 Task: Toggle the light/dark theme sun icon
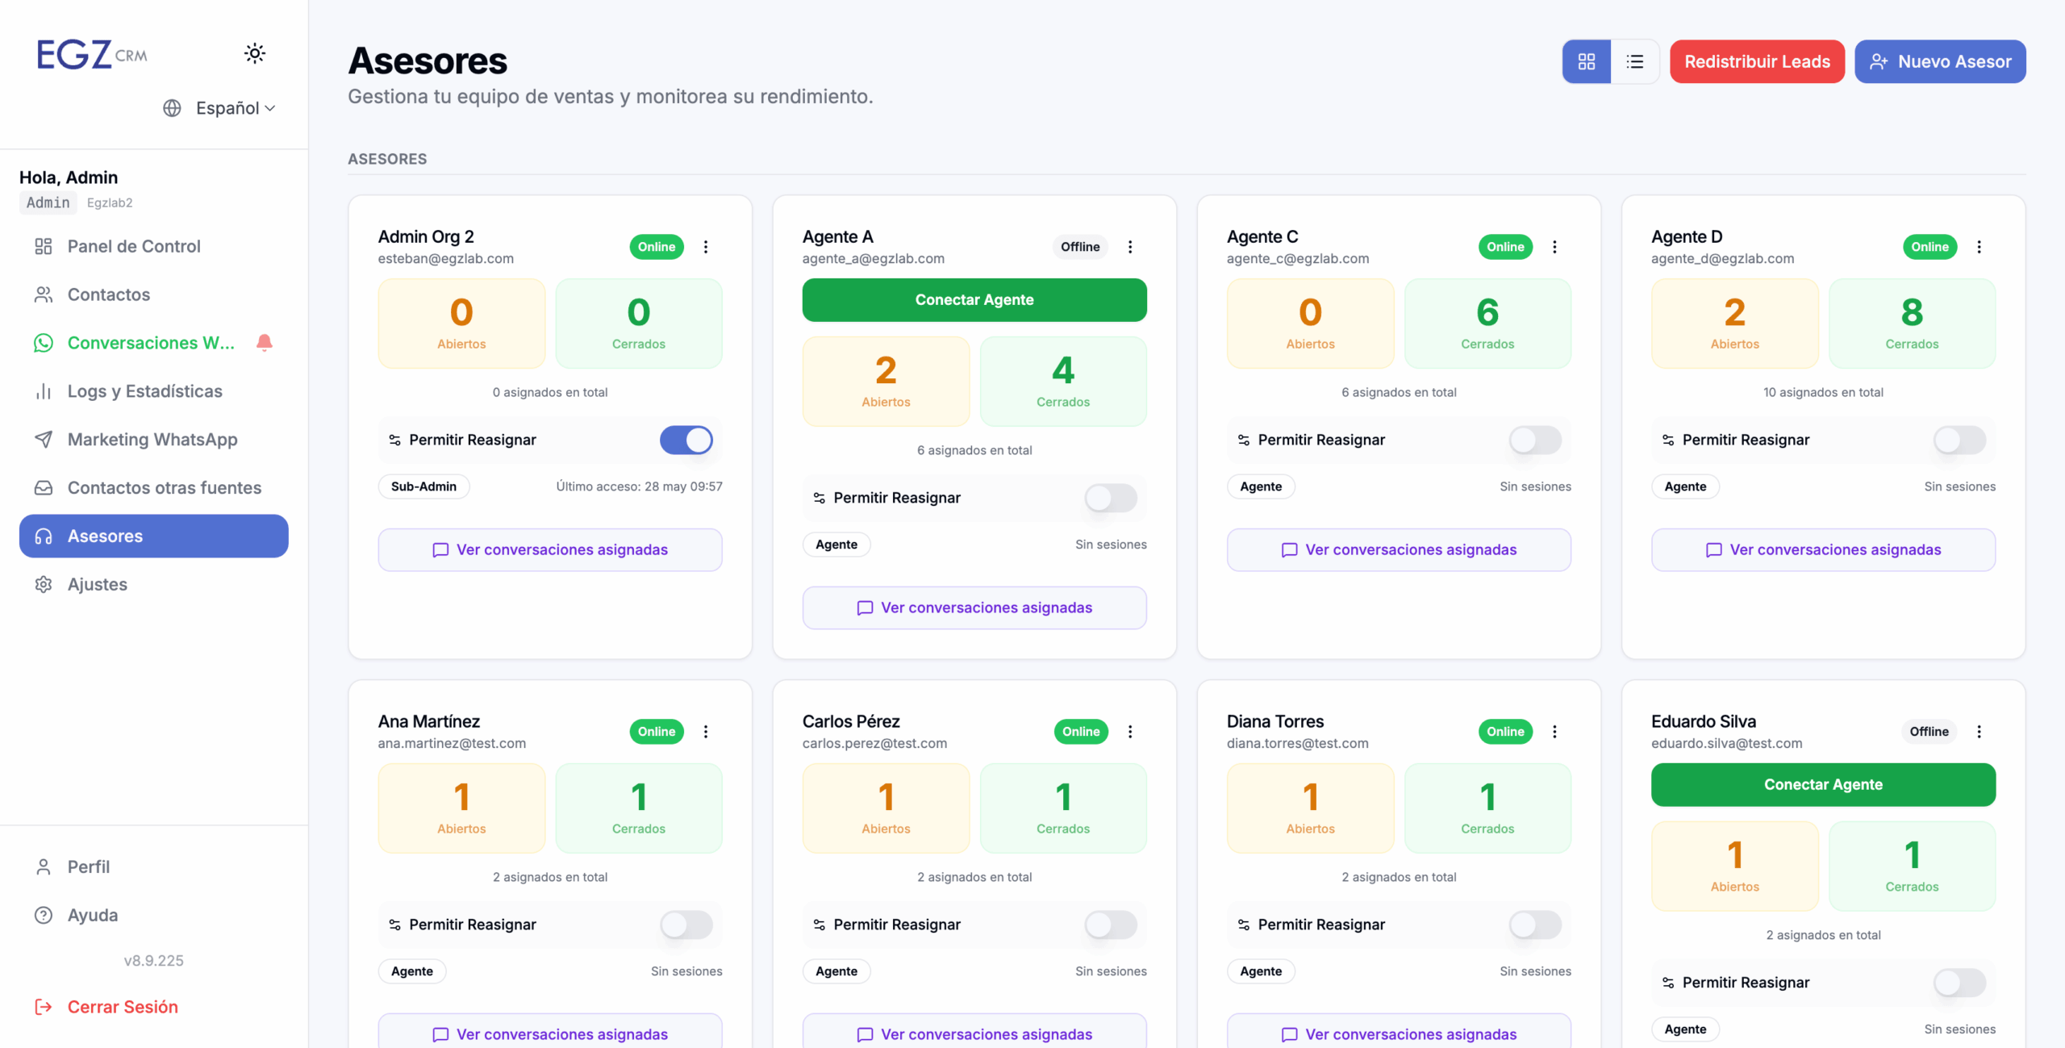(255, 53)
